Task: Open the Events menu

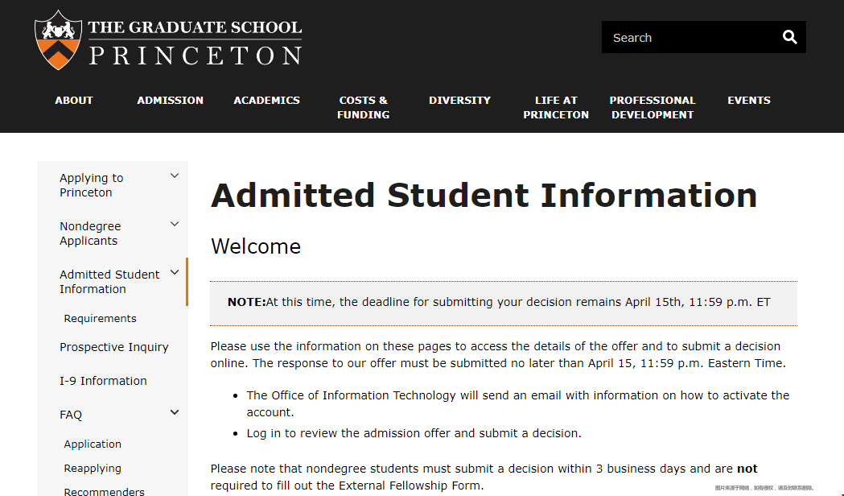Action: pos(749,100)
